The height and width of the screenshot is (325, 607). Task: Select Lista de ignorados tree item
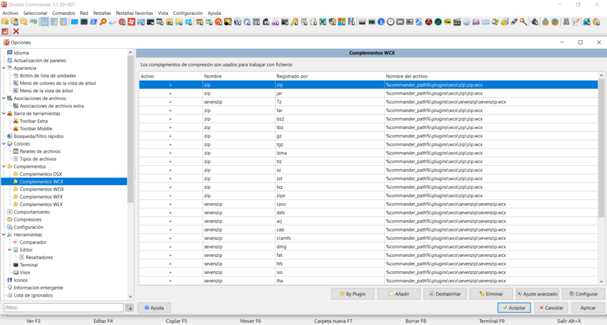point(33,295)
